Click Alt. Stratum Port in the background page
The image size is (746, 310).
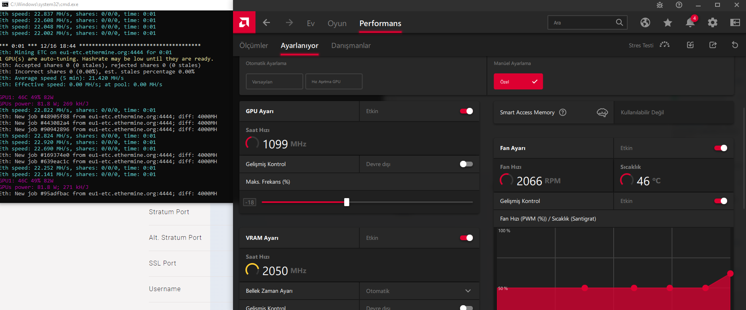(x=175, y=237)
